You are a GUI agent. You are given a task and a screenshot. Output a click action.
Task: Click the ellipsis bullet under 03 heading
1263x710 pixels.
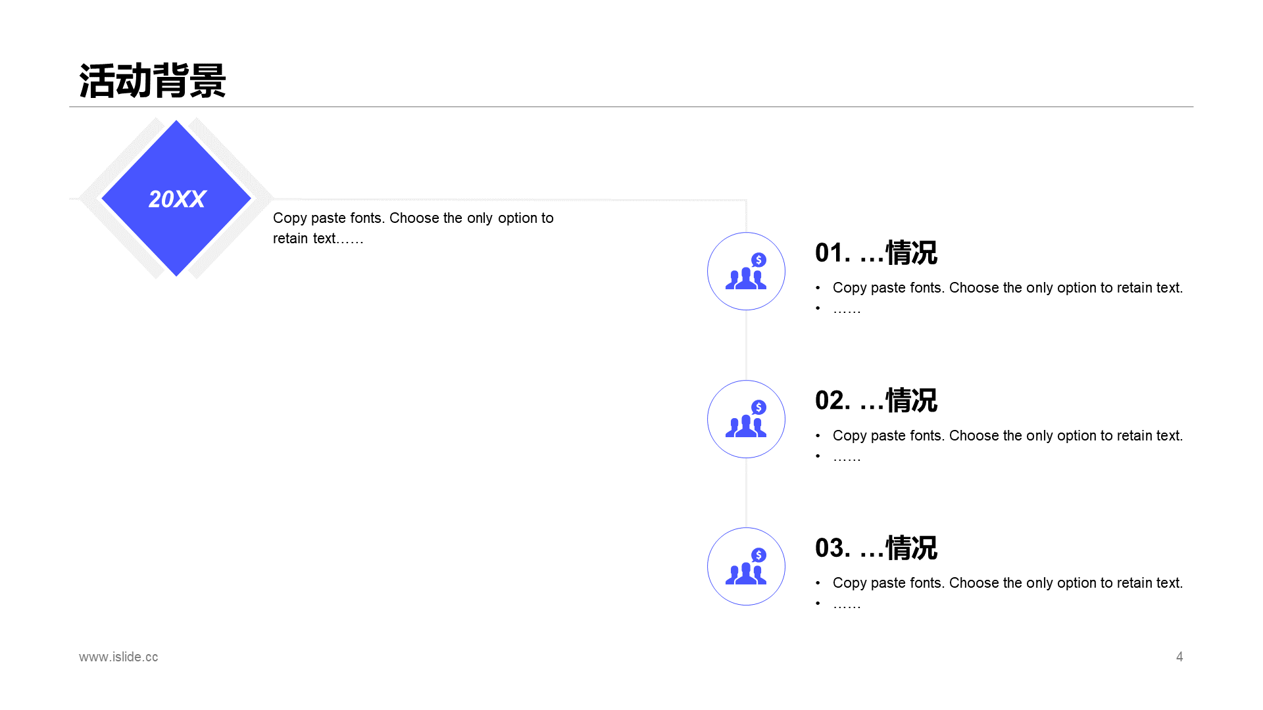[847, 604]
